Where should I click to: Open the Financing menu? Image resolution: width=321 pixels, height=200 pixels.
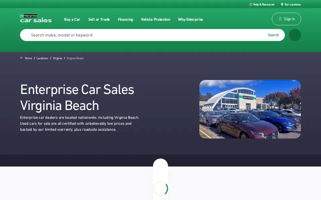tap(125, 19)
